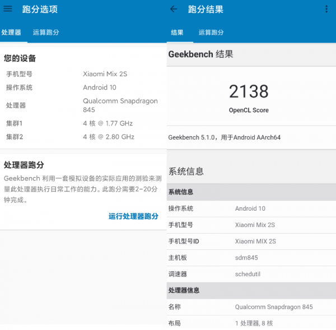Click 名称 label
The height and width of the screenshot is (330, 336).
[174, 307]
